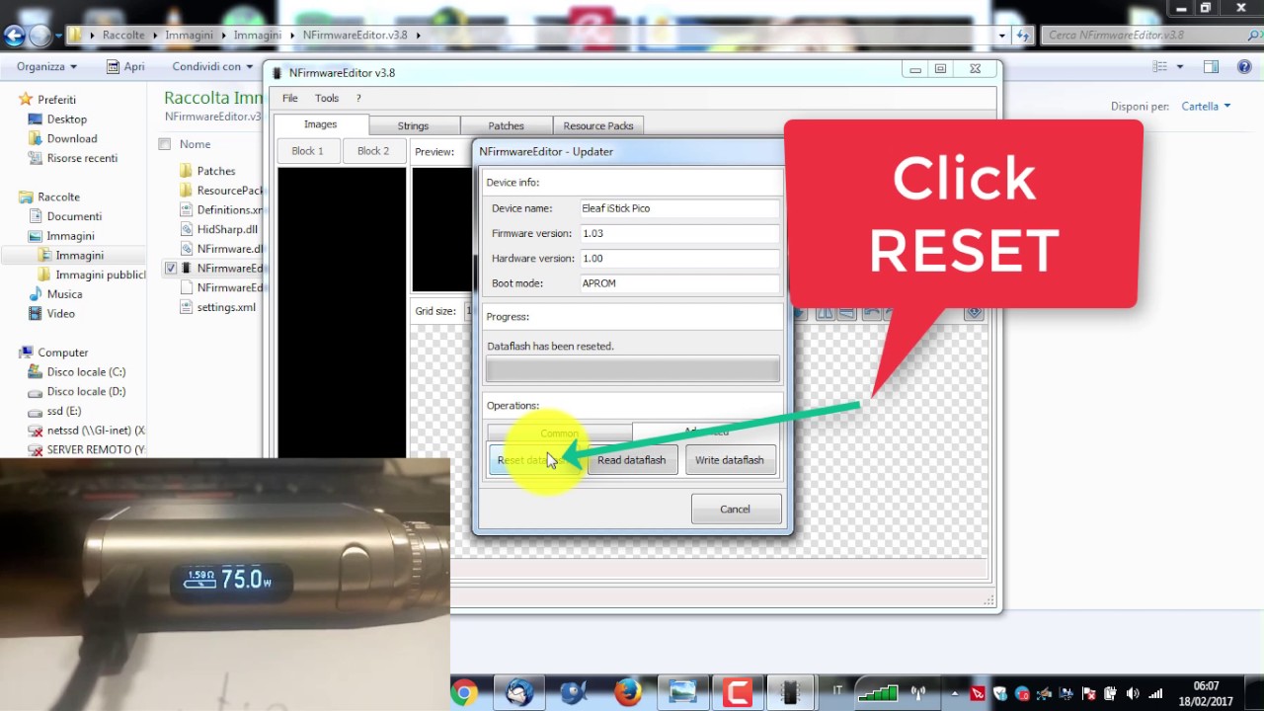
Task: Select the Block 2 button
Action: [x=373, y=151]
